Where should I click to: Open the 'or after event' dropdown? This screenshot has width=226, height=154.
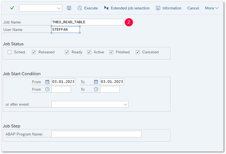(125, 104)
